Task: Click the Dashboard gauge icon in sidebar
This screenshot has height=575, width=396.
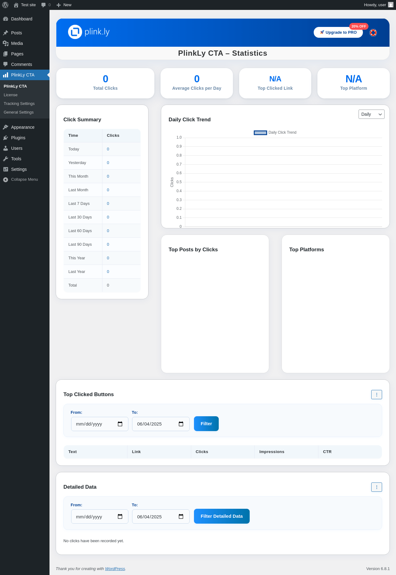Action: [6, 19]
